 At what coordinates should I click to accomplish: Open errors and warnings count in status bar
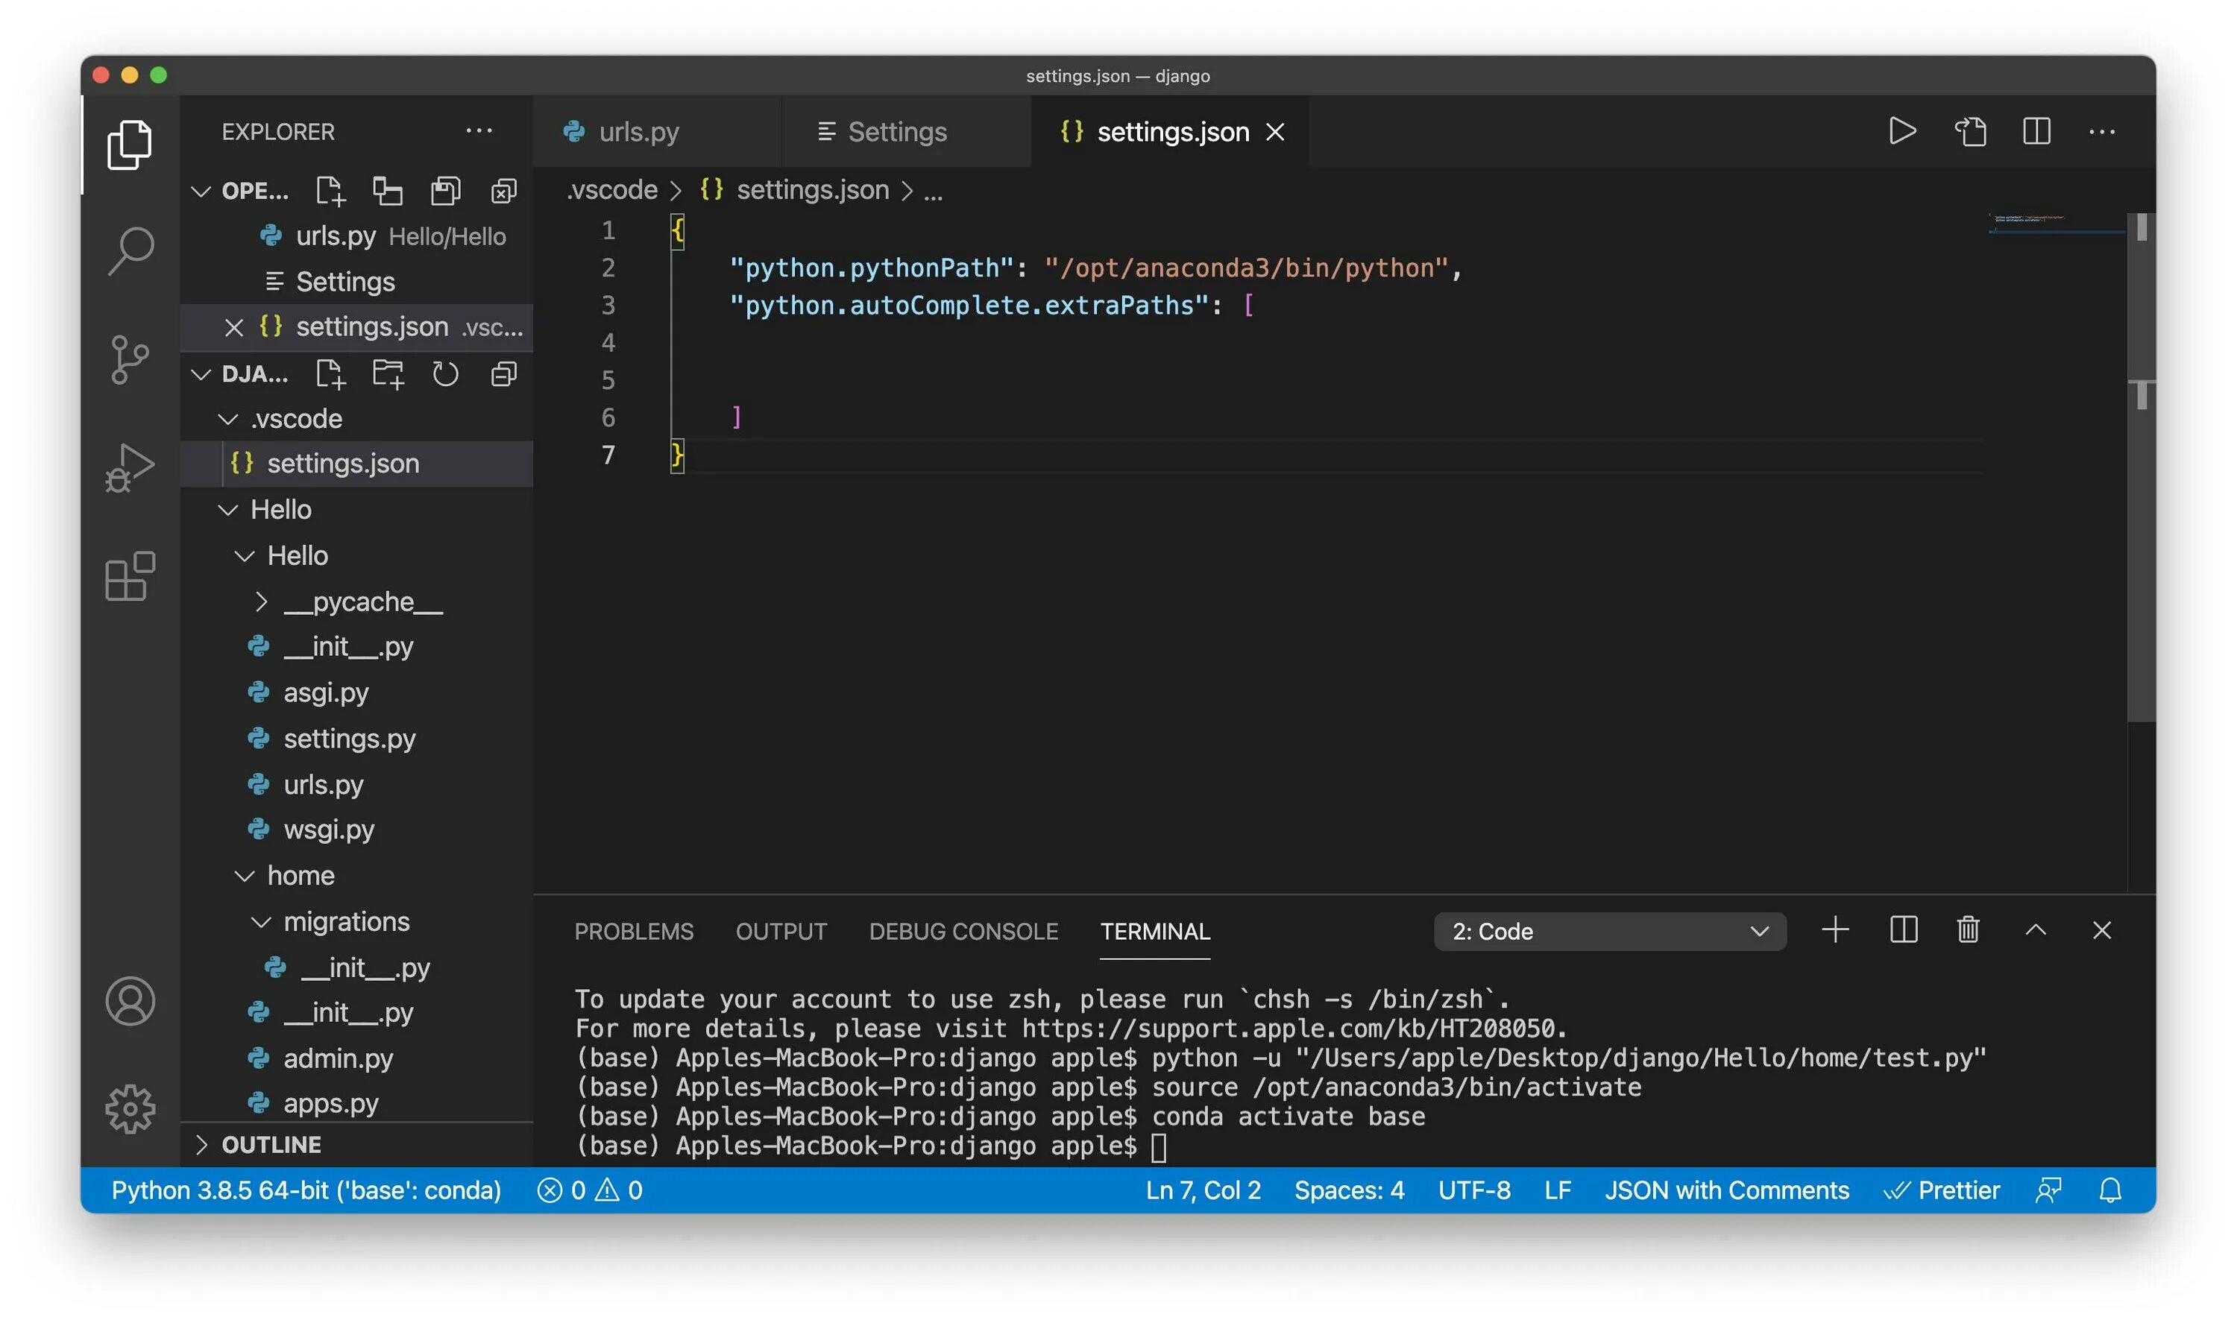(x=590, y=1190)
